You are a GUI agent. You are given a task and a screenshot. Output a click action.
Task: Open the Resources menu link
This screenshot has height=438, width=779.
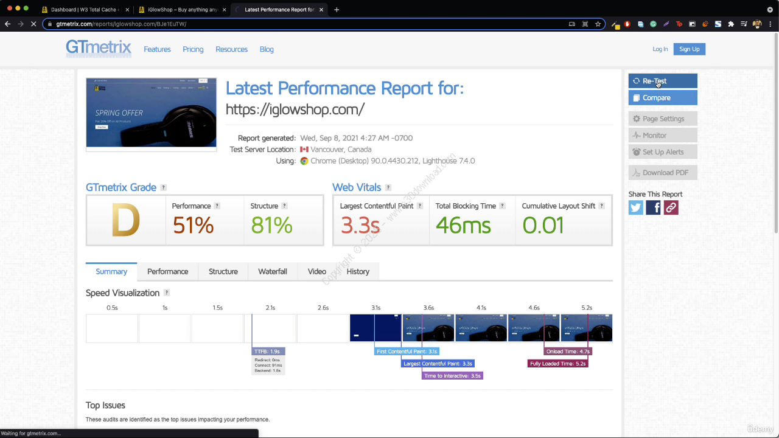coord(231,49)
